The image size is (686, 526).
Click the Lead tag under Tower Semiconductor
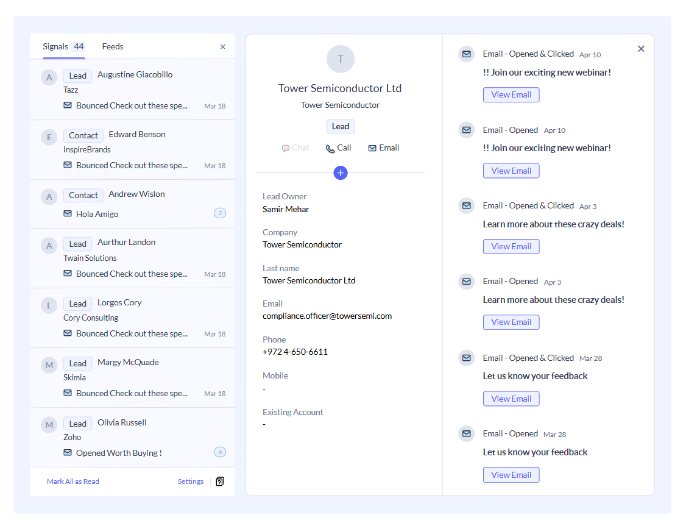[x=341, y=126]
